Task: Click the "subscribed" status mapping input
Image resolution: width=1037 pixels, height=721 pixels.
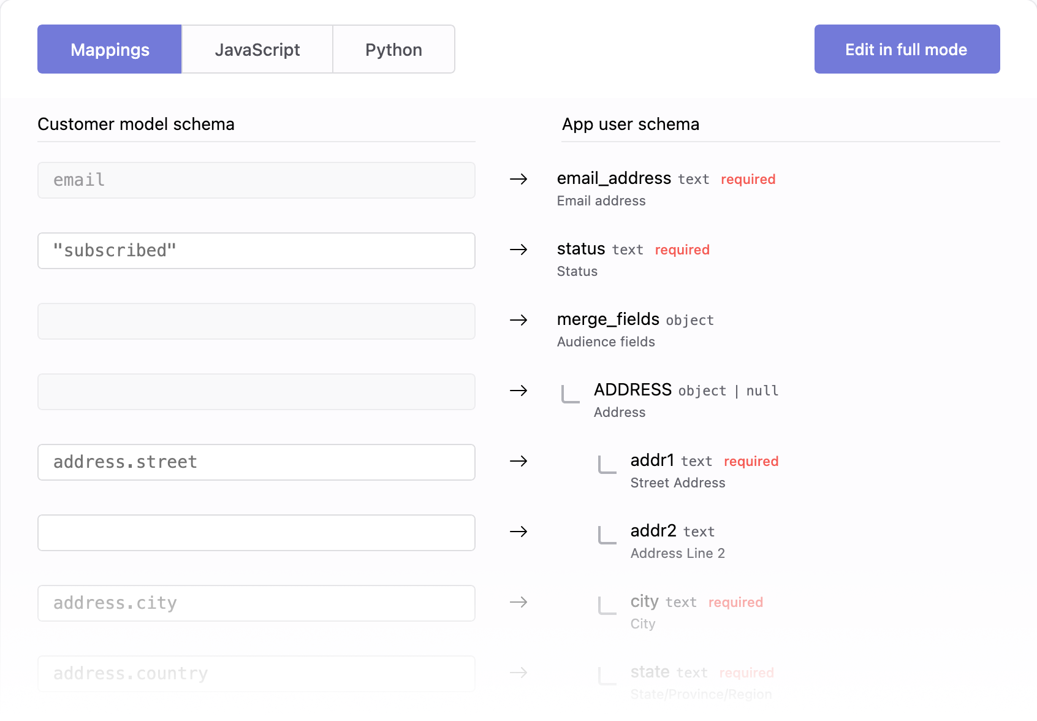Action: (256, 251)
